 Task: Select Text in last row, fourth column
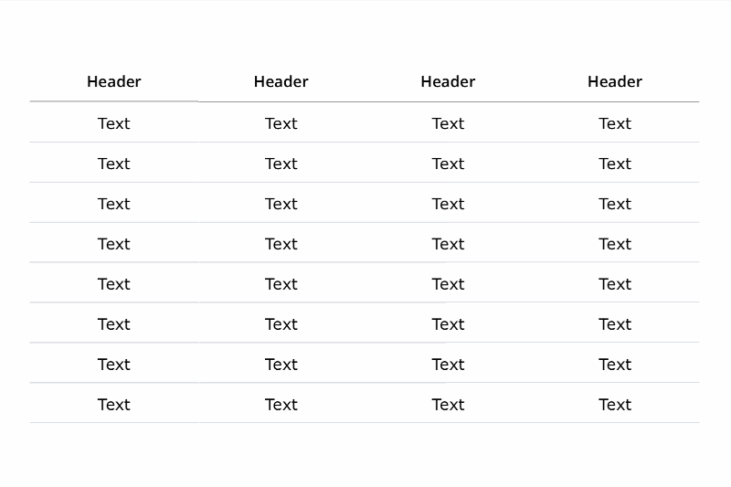click(x=614, y=404)
